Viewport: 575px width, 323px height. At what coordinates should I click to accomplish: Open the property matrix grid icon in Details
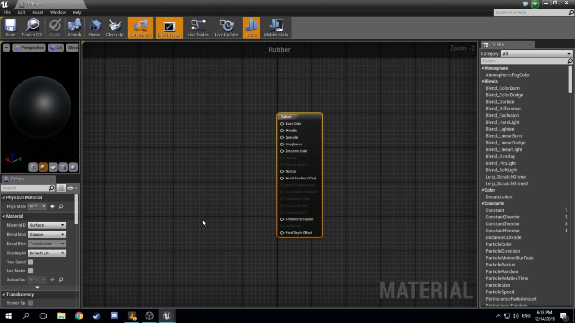pos(61,188)
